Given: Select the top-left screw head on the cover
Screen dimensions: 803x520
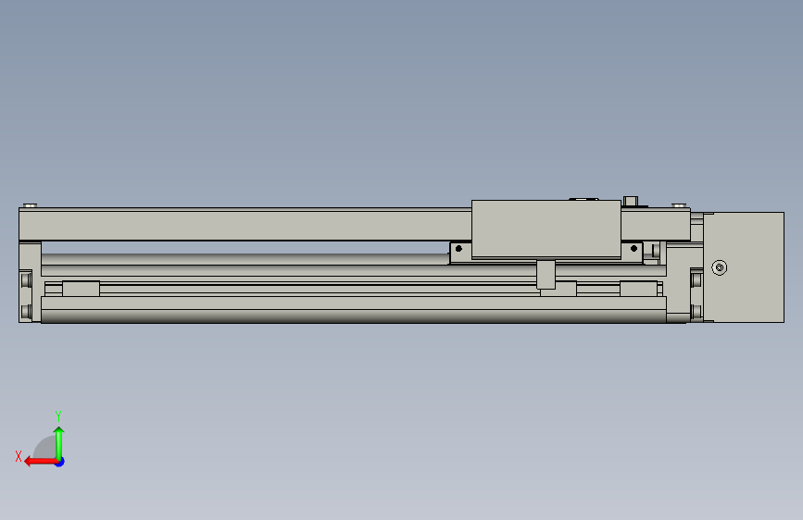Looking at the screenshot, I should [31, 205].
